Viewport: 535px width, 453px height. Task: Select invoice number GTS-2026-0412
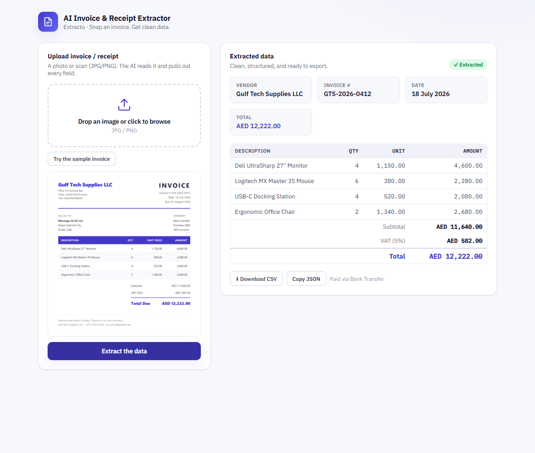(x=359, y=90)
